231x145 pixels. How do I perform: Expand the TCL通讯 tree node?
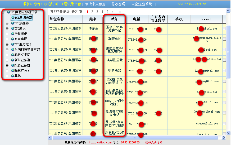[x=7, y=29]
